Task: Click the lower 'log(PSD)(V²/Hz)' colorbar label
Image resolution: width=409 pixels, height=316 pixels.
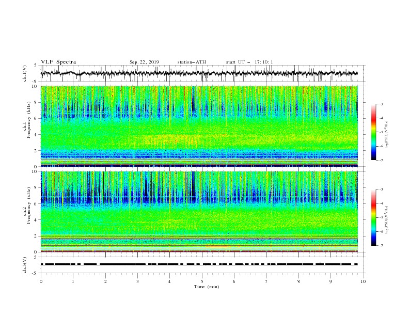Action: [x=386, y=220]
